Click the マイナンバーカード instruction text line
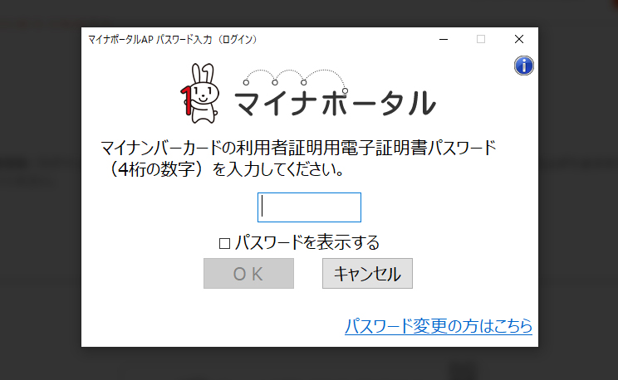The height and width of the screenshot is (380, 618). pos(297,149)
